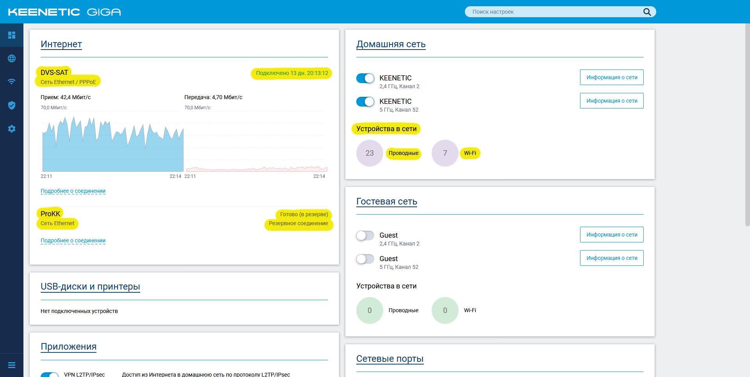Click the search magnifier icon
The image size is (750, 377).
(647, 12)
